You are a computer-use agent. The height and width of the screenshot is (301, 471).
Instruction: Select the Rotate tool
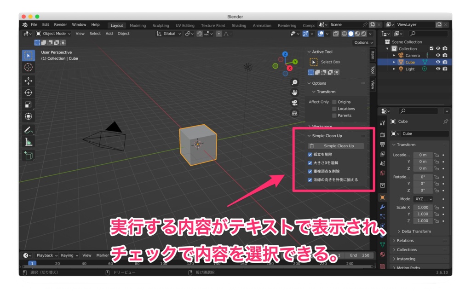click(x=29, y=93)
